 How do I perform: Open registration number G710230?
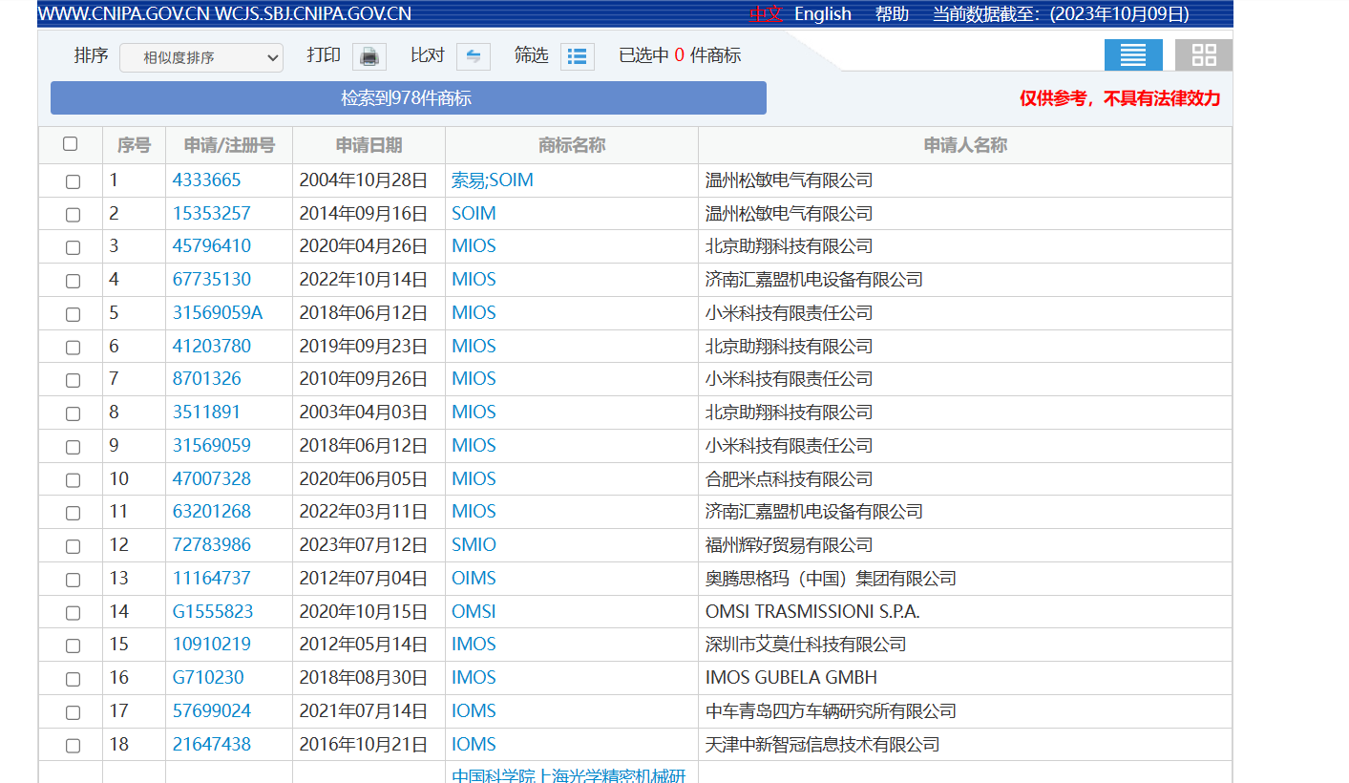208,677
